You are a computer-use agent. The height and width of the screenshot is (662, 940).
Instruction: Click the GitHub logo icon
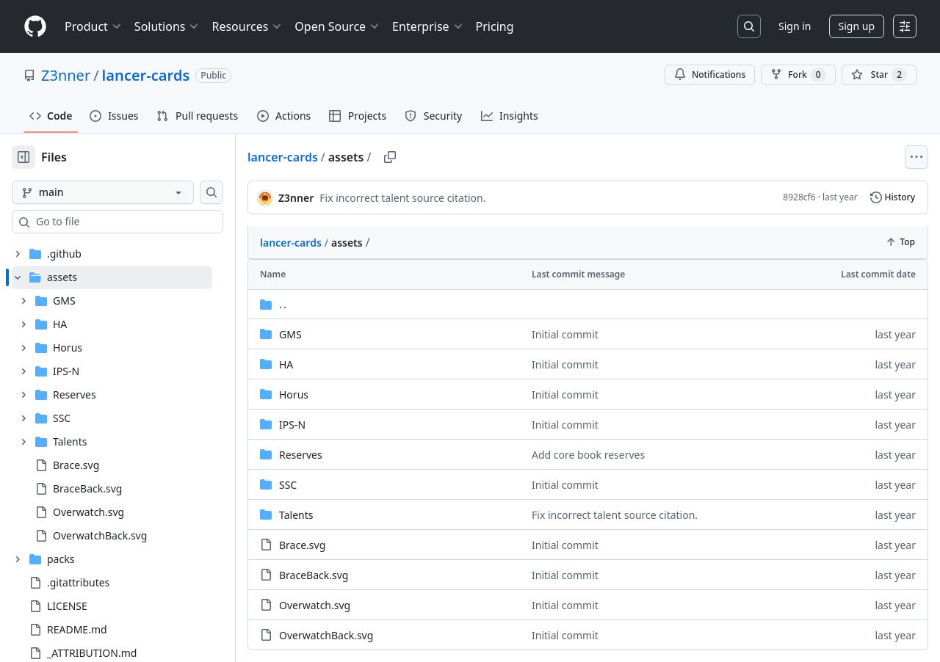click(x=35, y=26)
